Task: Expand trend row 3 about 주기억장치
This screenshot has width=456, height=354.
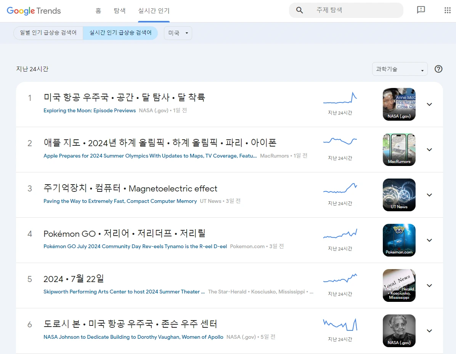Action: tap(429, 195)
